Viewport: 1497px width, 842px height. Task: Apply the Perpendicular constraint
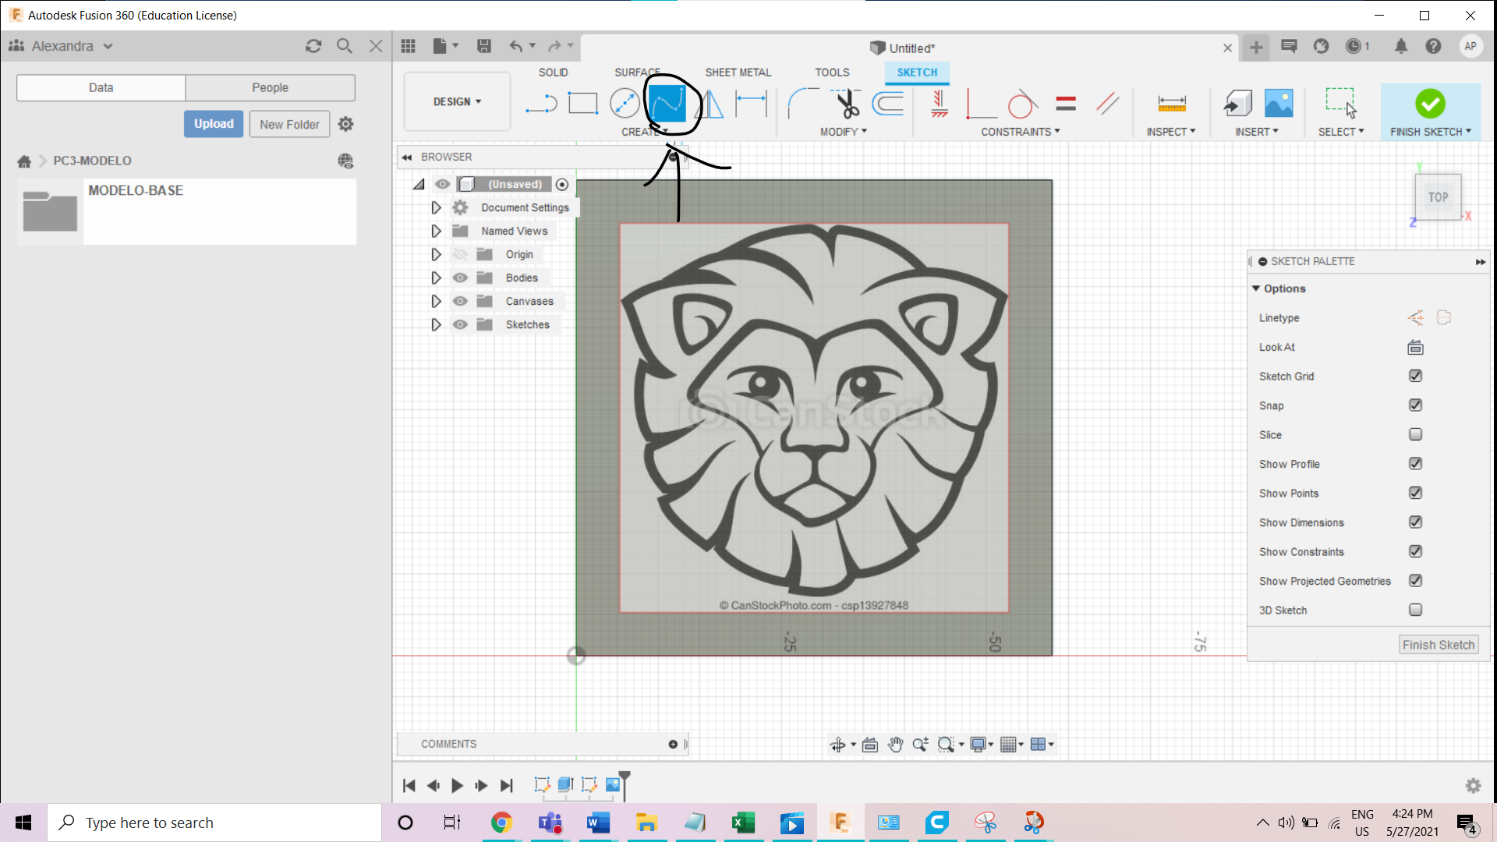(980, 104)
